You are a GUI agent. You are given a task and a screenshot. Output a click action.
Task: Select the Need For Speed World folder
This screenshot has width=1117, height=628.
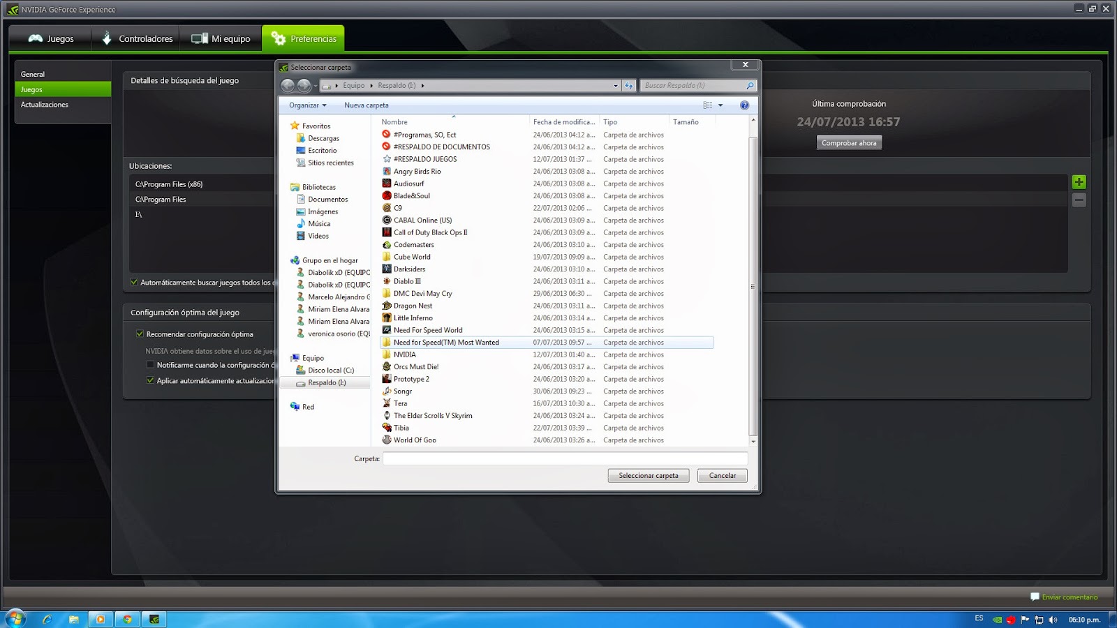pos(547,330)
